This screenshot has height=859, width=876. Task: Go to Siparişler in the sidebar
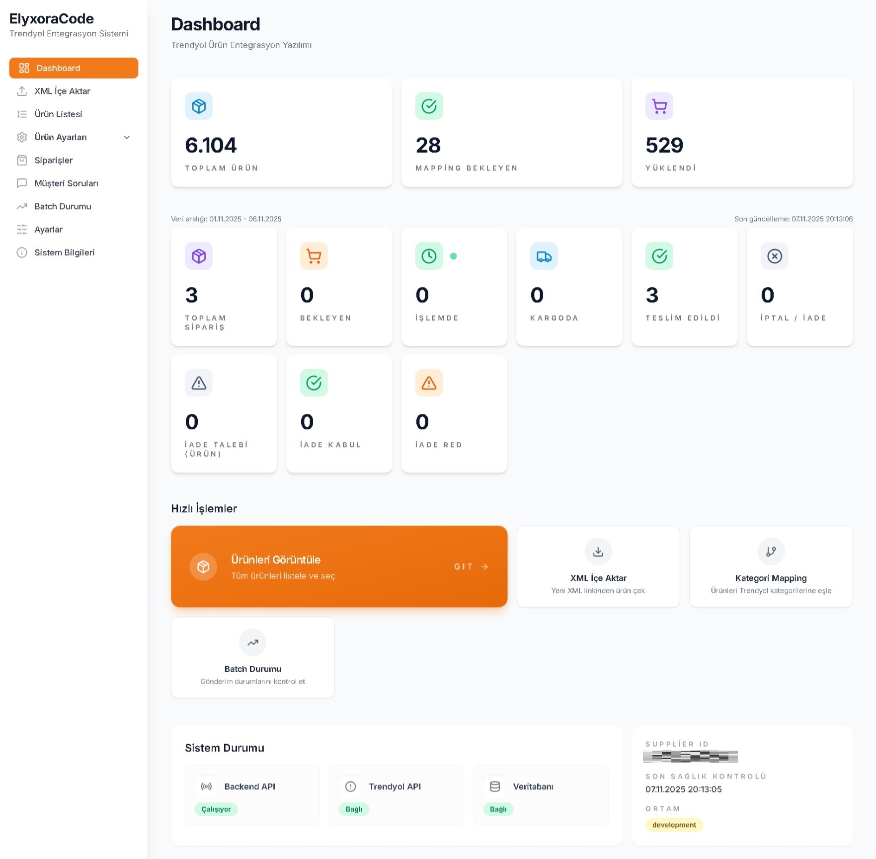[54, 160]
